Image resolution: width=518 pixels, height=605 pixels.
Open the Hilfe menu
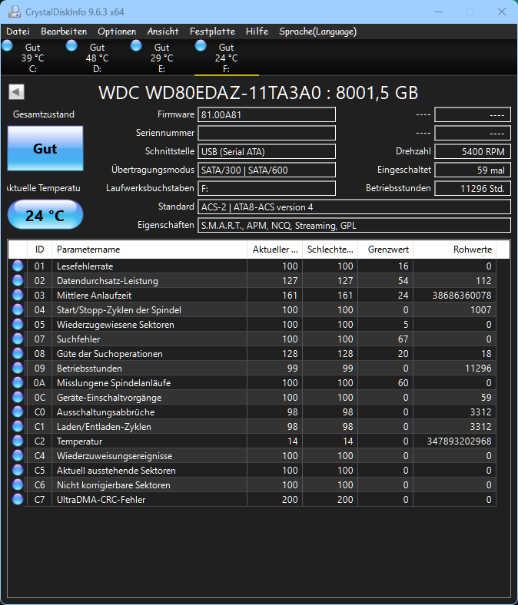coord(257,31)
